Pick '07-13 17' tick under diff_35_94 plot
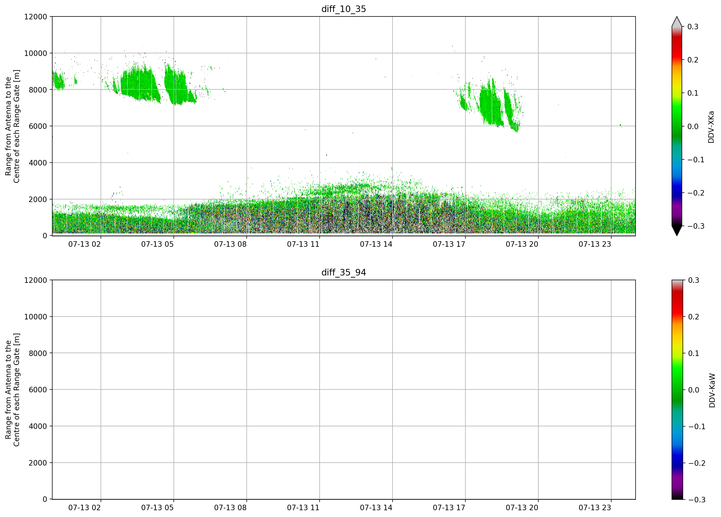Image resolution: width=721 pixels, height=517 pixels. [449, 508]
